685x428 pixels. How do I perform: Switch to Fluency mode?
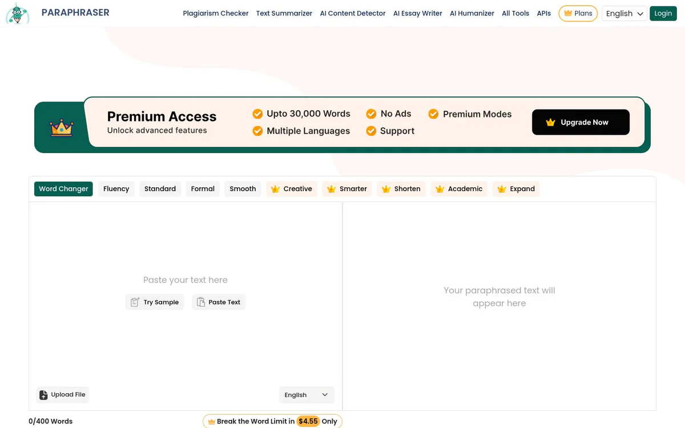coord(116,189)
